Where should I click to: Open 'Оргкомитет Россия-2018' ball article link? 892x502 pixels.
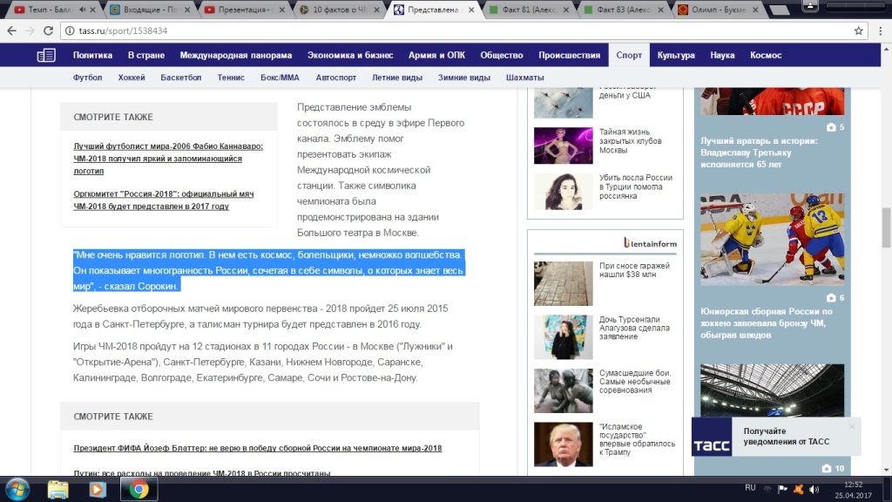point(163,200)
